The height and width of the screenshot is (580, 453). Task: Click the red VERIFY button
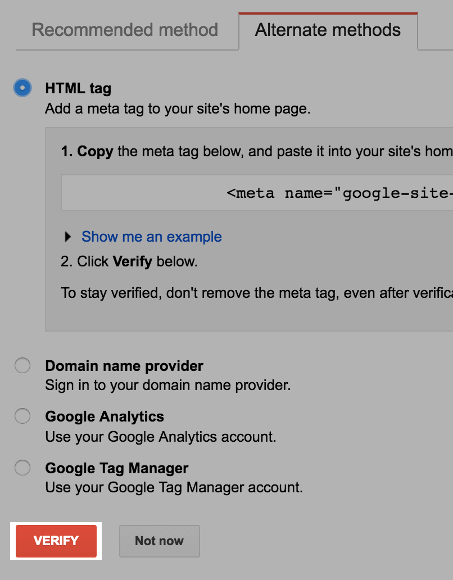(x=56, y=541)
